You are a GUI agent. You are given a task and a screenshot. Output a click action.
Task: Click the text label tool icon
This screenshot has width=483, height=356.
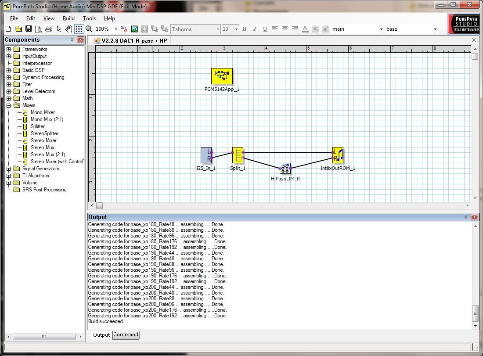tap(124, 29)
